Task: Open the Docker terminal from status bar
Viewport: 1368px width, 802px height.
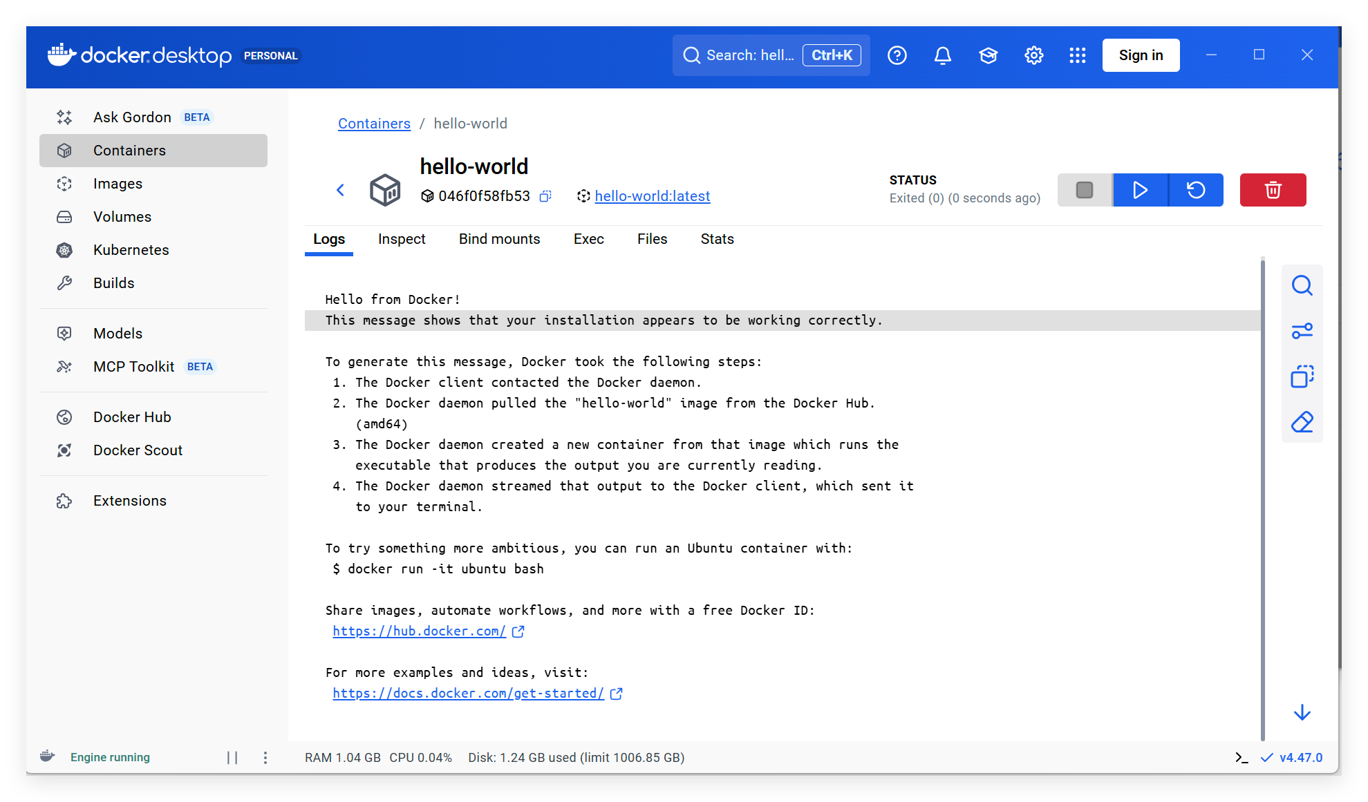Action: pos(1241,758)
